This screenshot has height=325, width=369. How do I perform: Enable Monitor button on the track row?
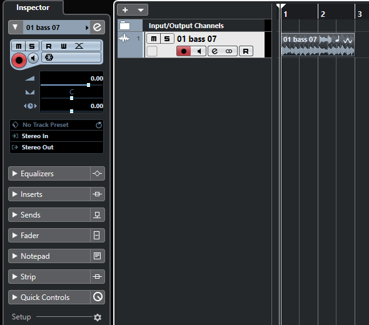[199, 51]
